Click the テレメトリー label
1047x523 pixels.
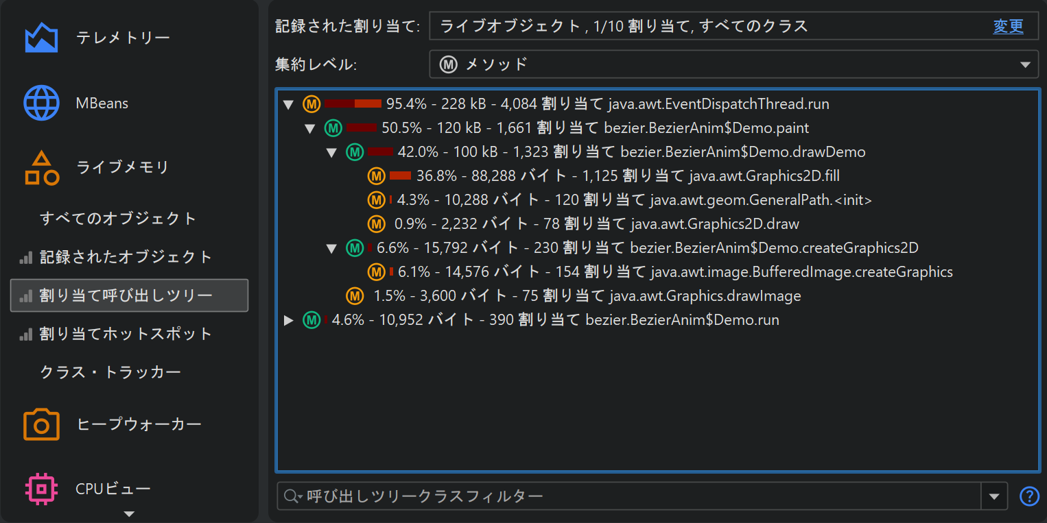point(123,38)
